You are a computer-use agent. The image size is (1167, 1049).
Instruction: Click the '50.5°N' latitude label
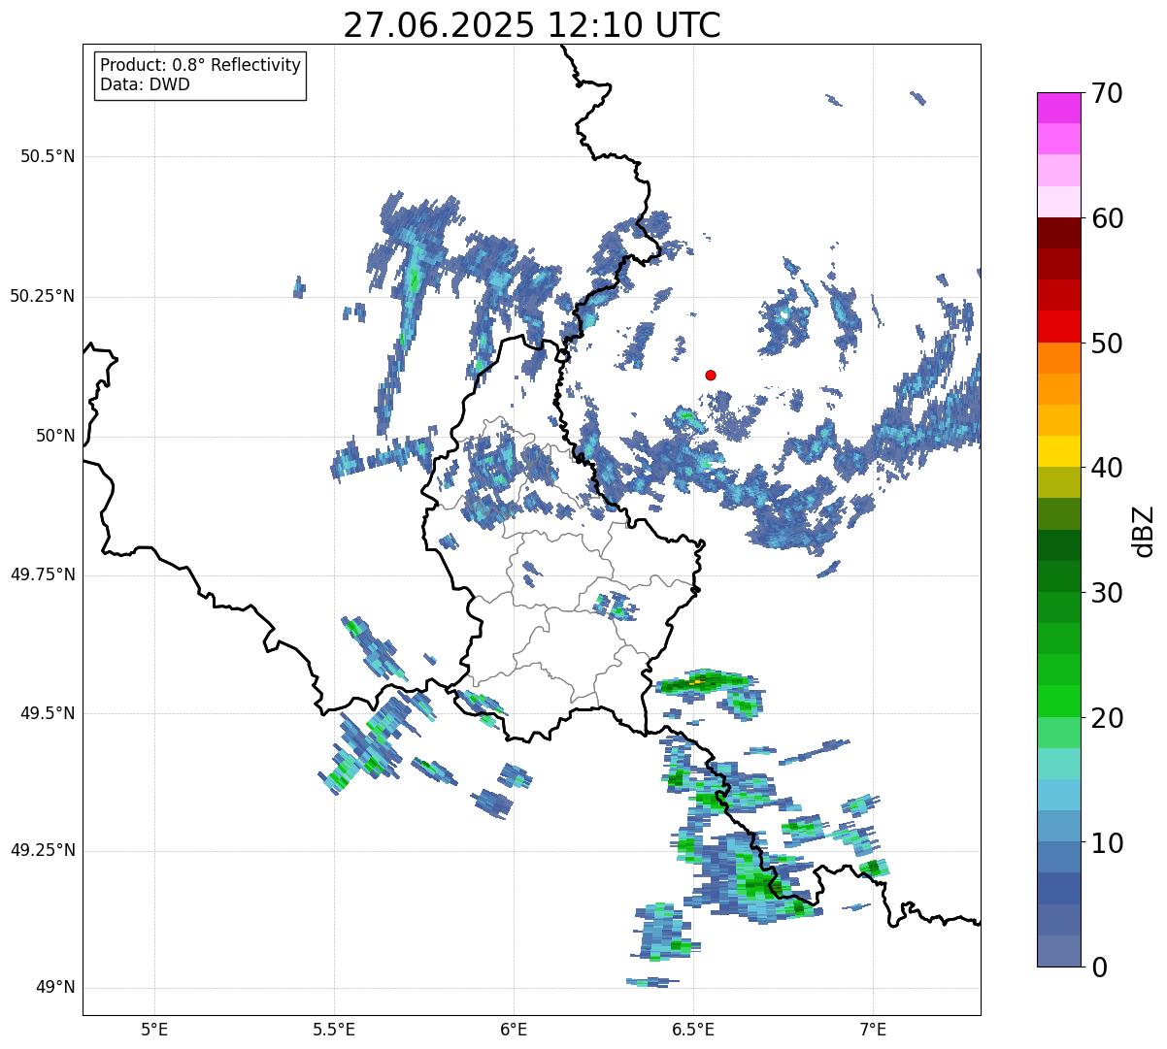point(48,156)
